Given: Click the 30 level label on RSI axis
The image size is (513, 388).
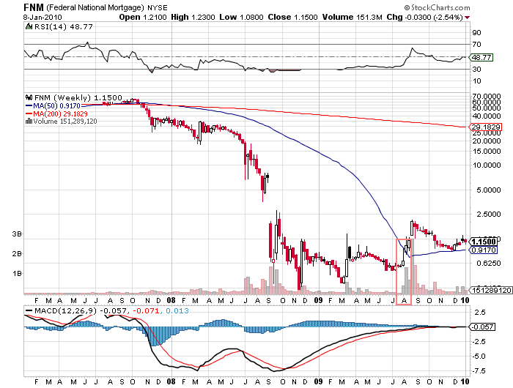Looking at the screenshot, I should pyautogui.click(x=476, y=69).
